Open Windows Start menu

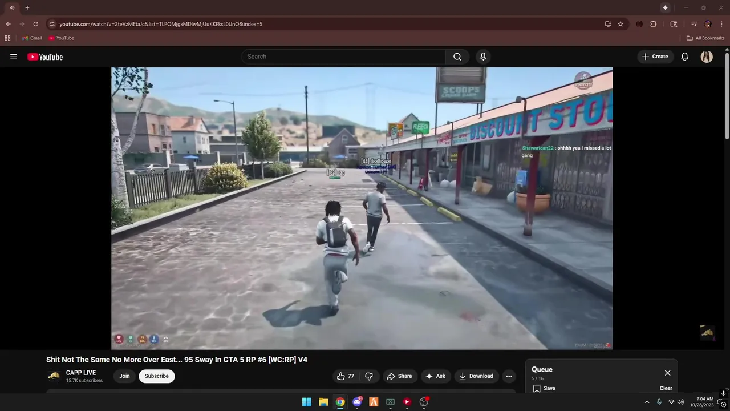click(306, 402)
